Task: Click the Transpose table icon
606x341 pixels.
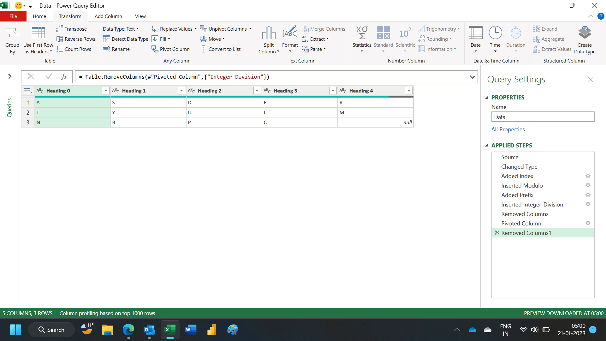Action: coord(59,29)
